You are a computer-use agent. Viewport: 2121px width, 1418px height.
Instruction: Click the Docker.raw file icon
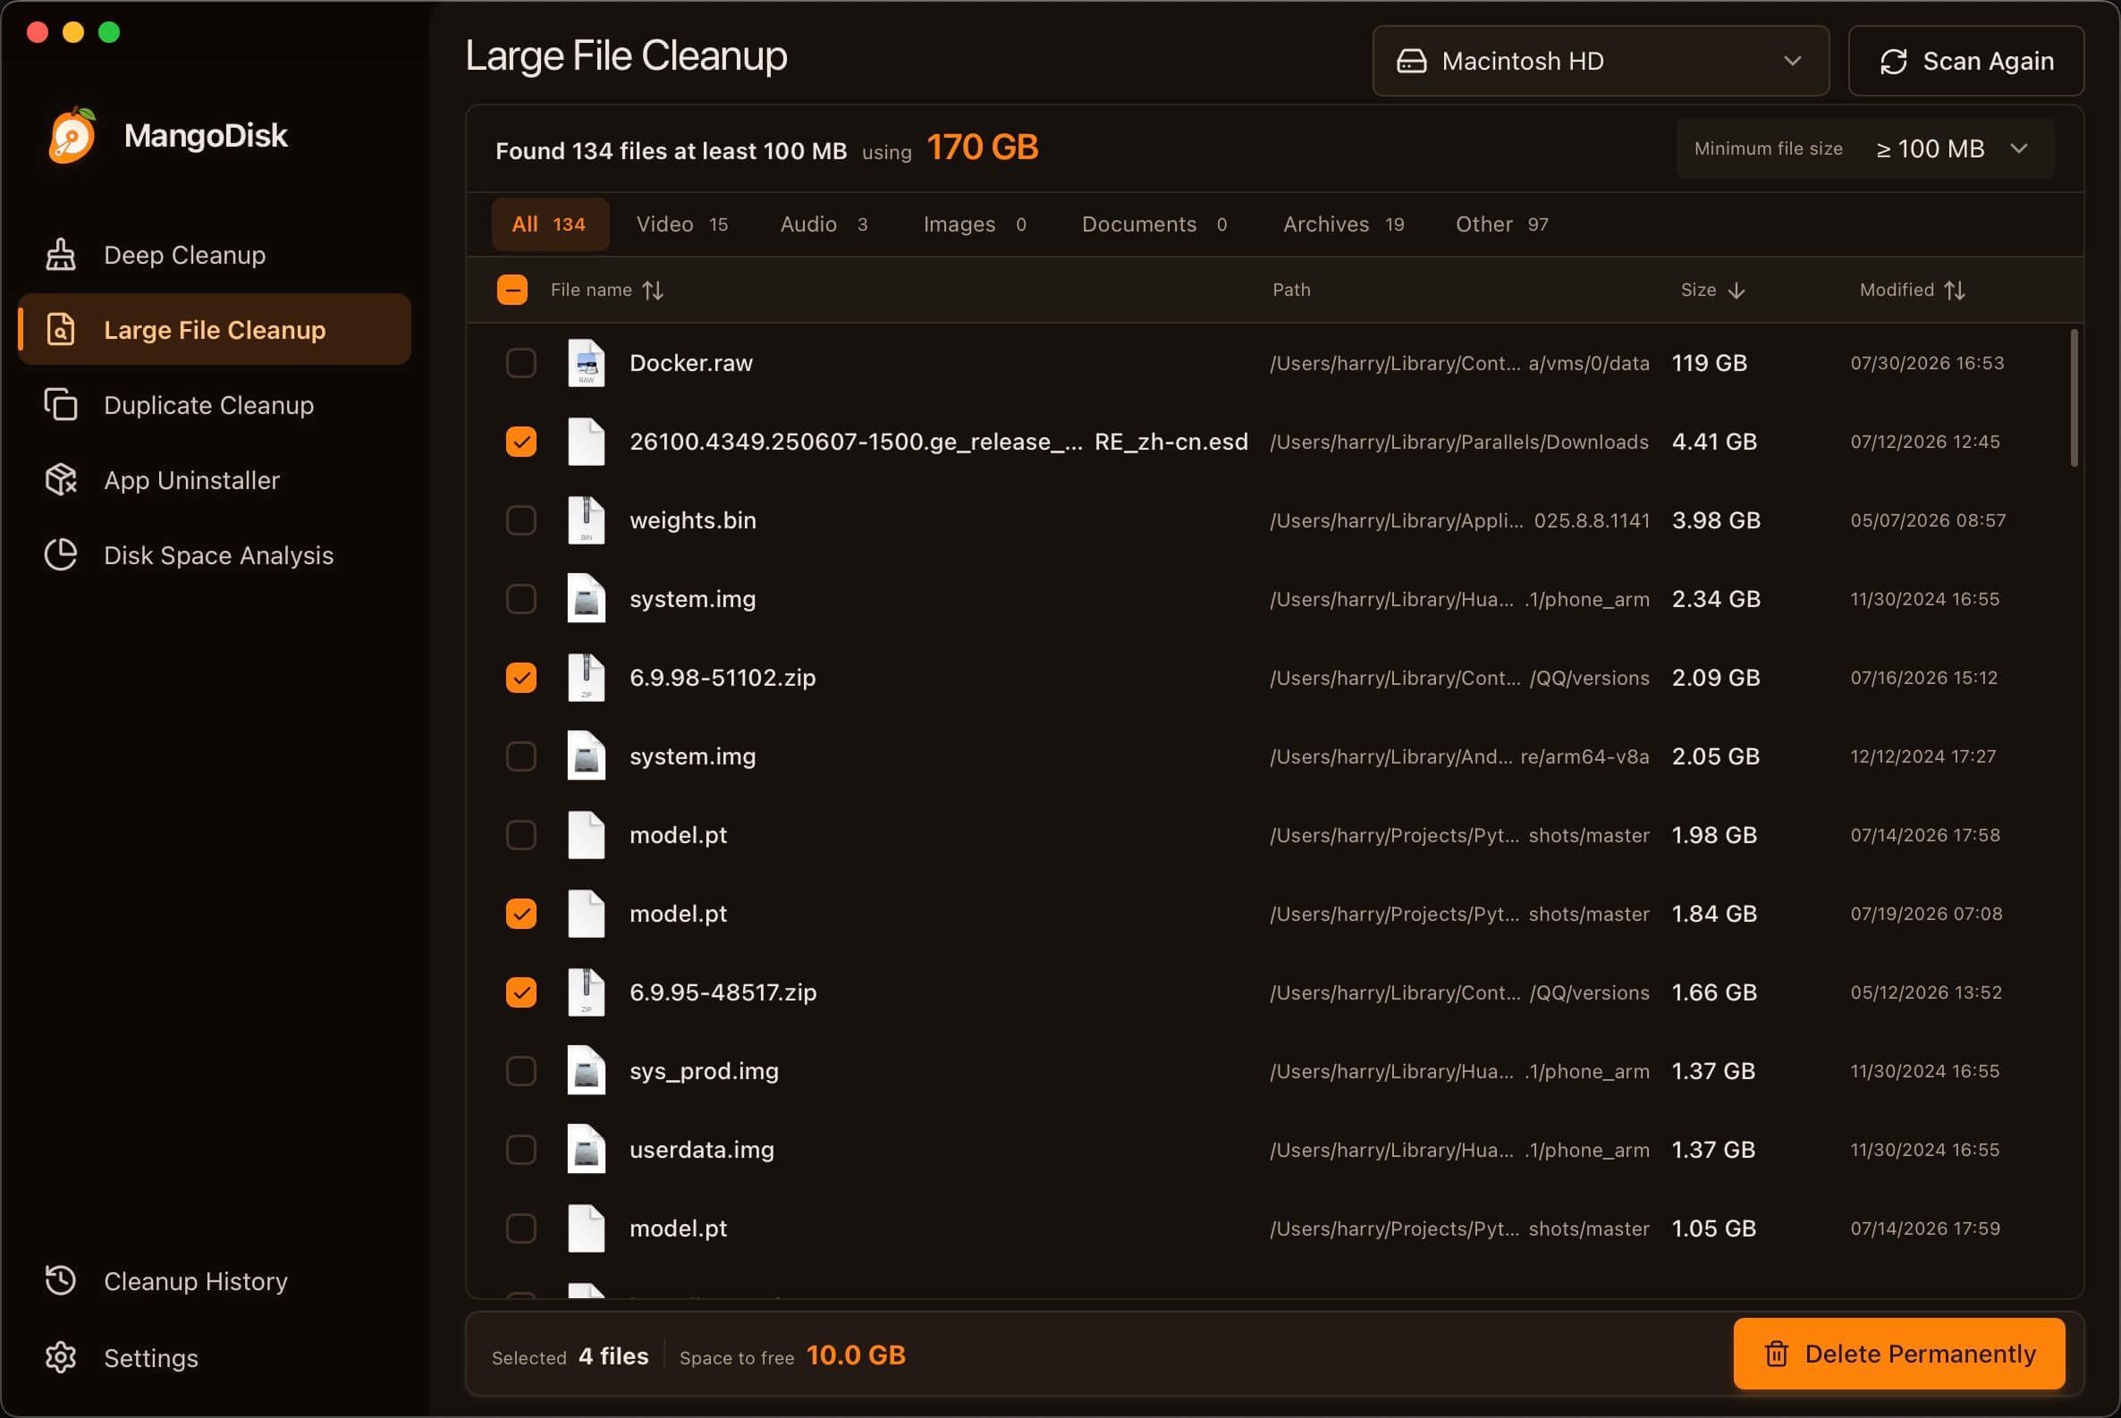point(586,363)
